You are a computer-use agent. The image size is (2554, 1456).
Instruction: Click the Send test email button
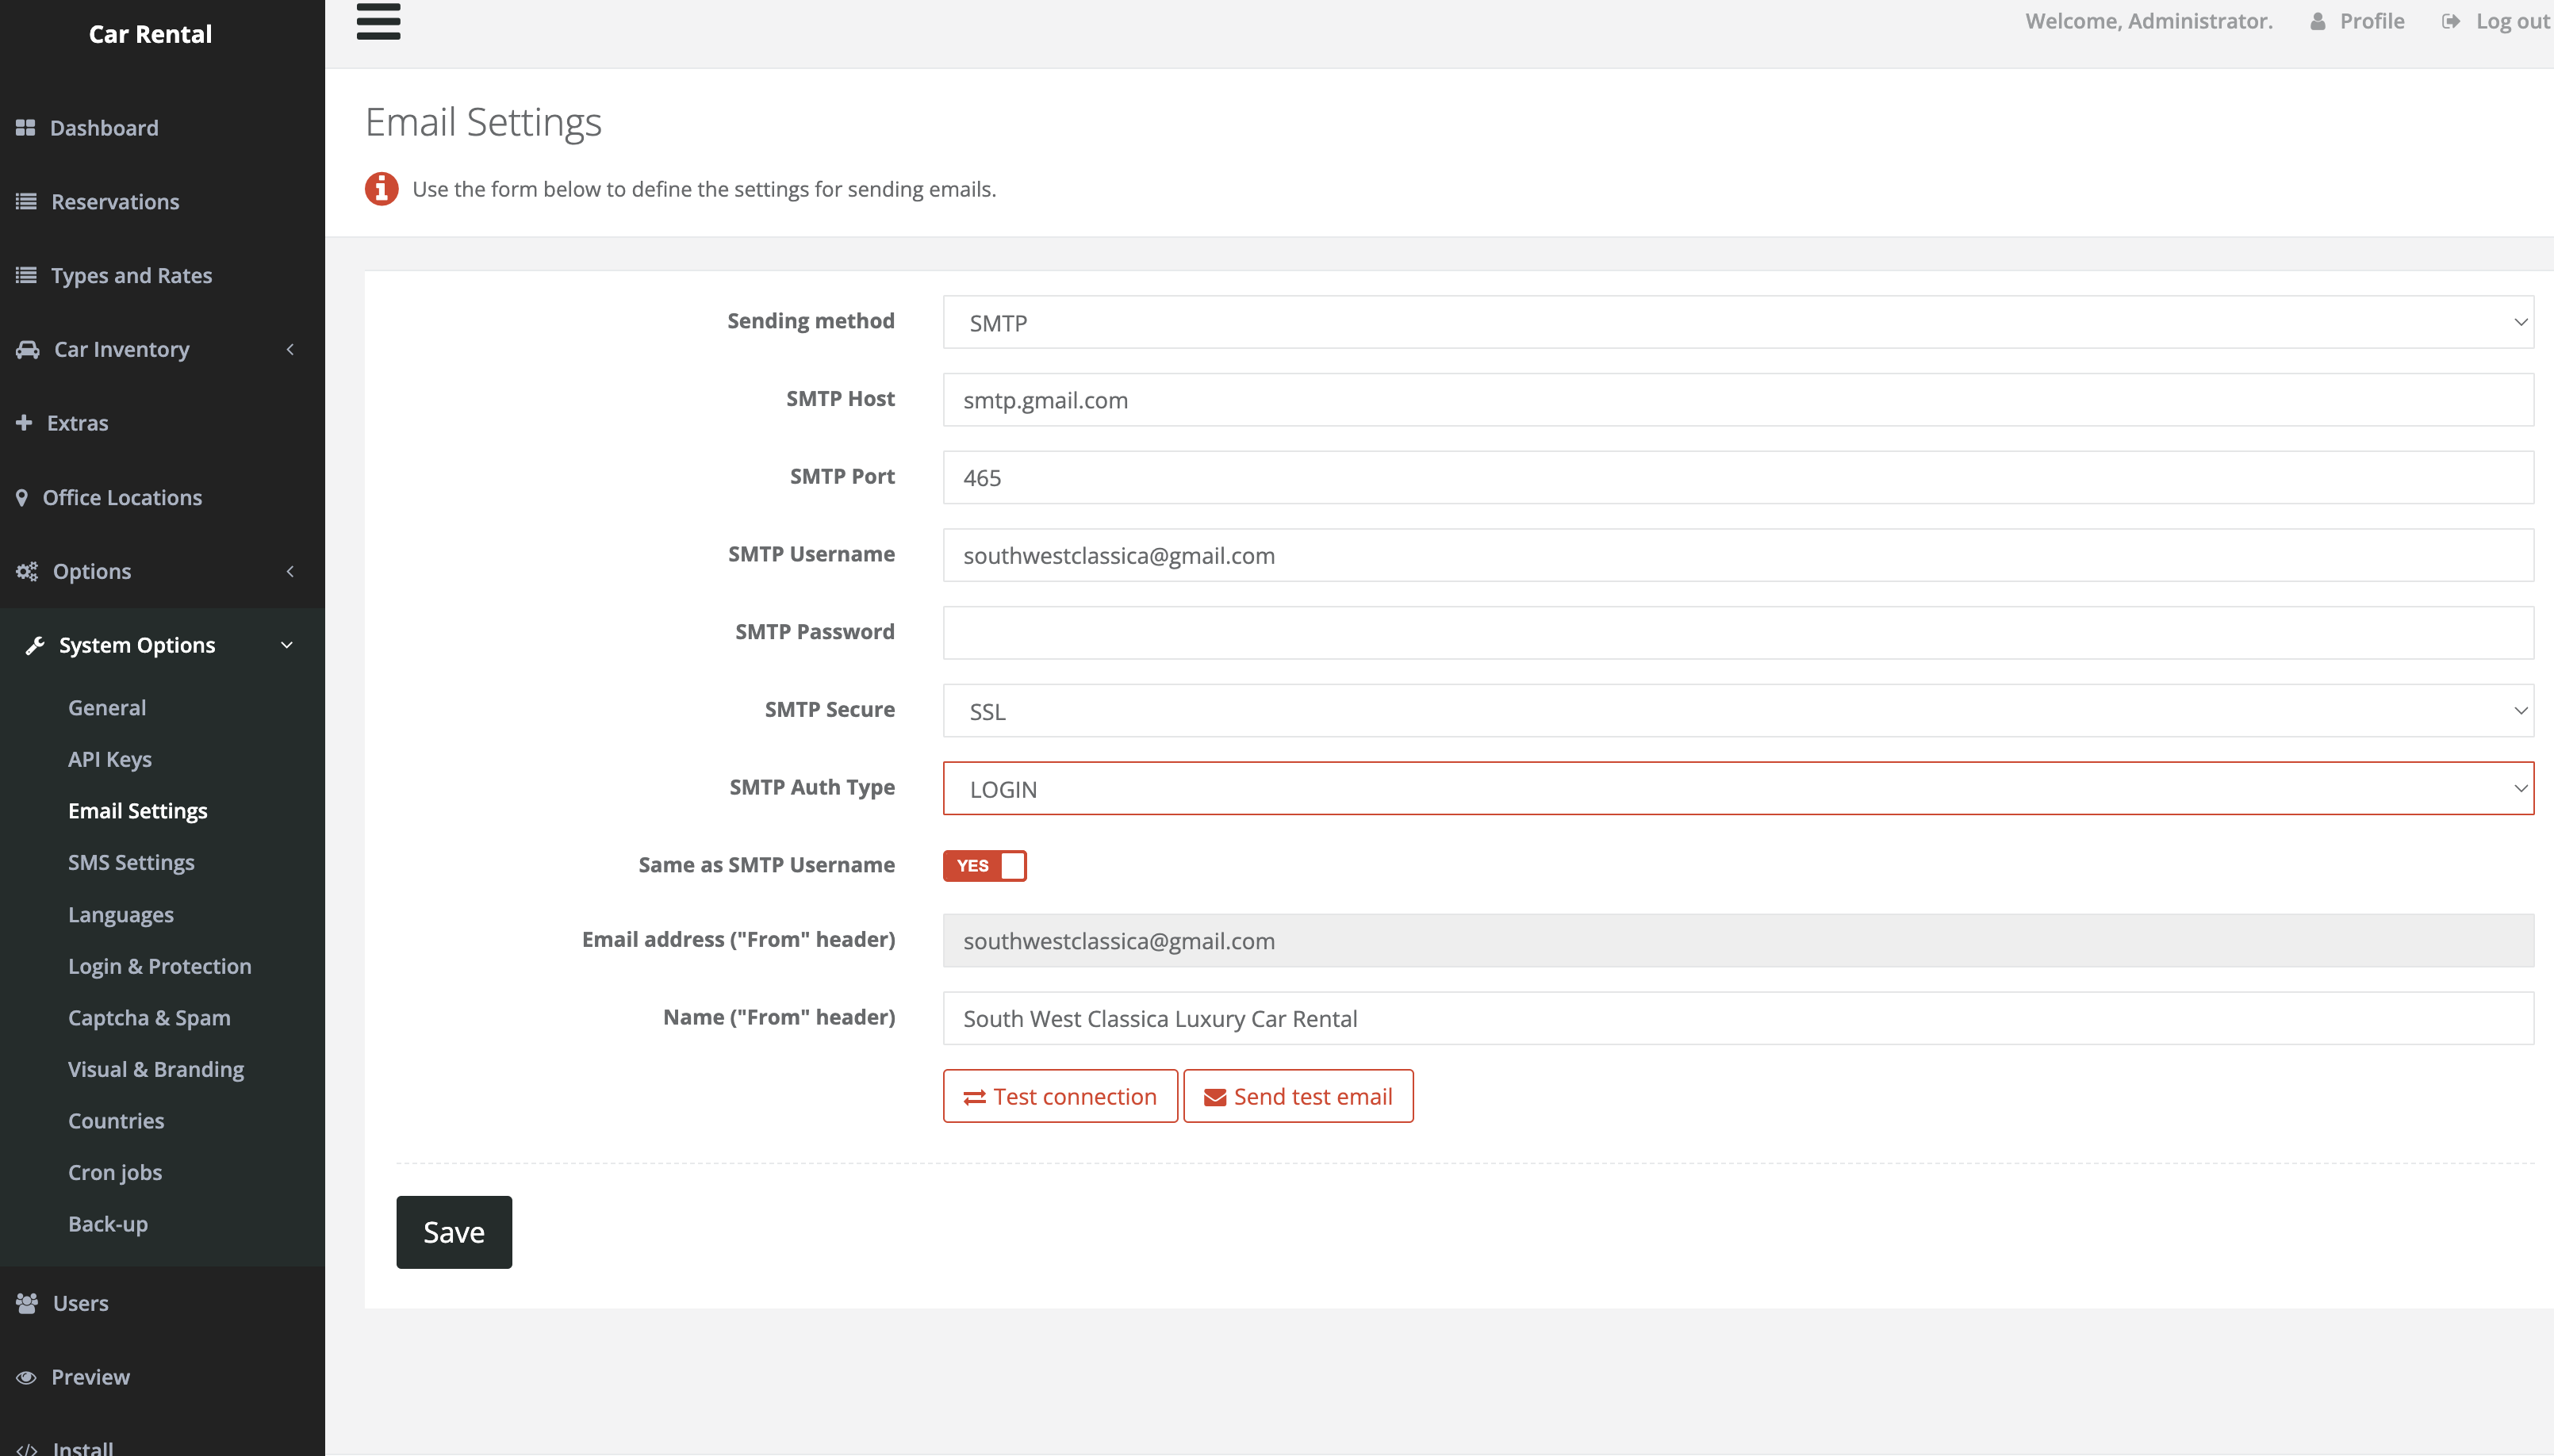[x=1298, y=1096]
